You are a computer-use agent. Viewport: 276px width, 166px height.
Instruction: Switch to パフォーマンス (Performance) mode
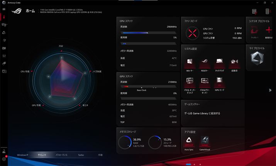click(x=61, y=155)
